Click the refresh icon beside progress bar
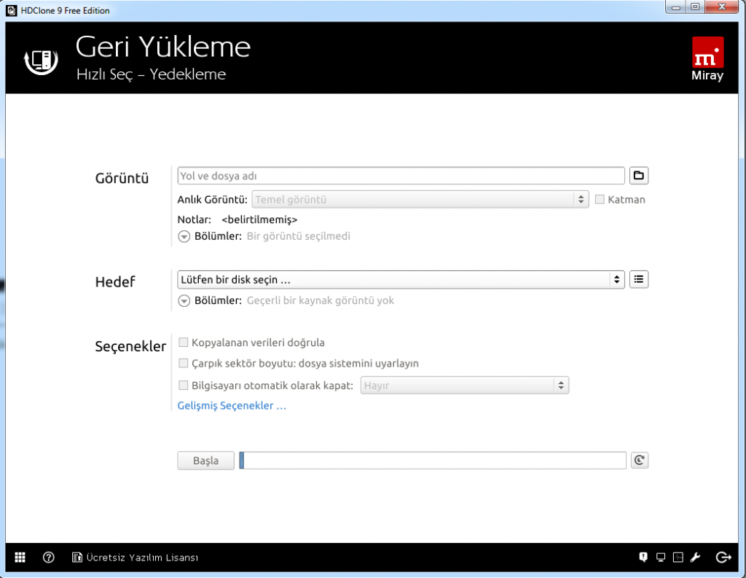The image size is (746, 578). click(639, 460)
